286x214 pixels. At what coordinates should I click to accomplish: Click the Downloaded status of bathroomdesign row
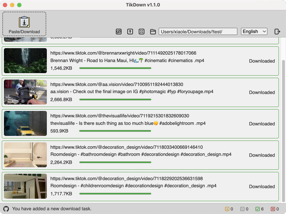(262, 155)
